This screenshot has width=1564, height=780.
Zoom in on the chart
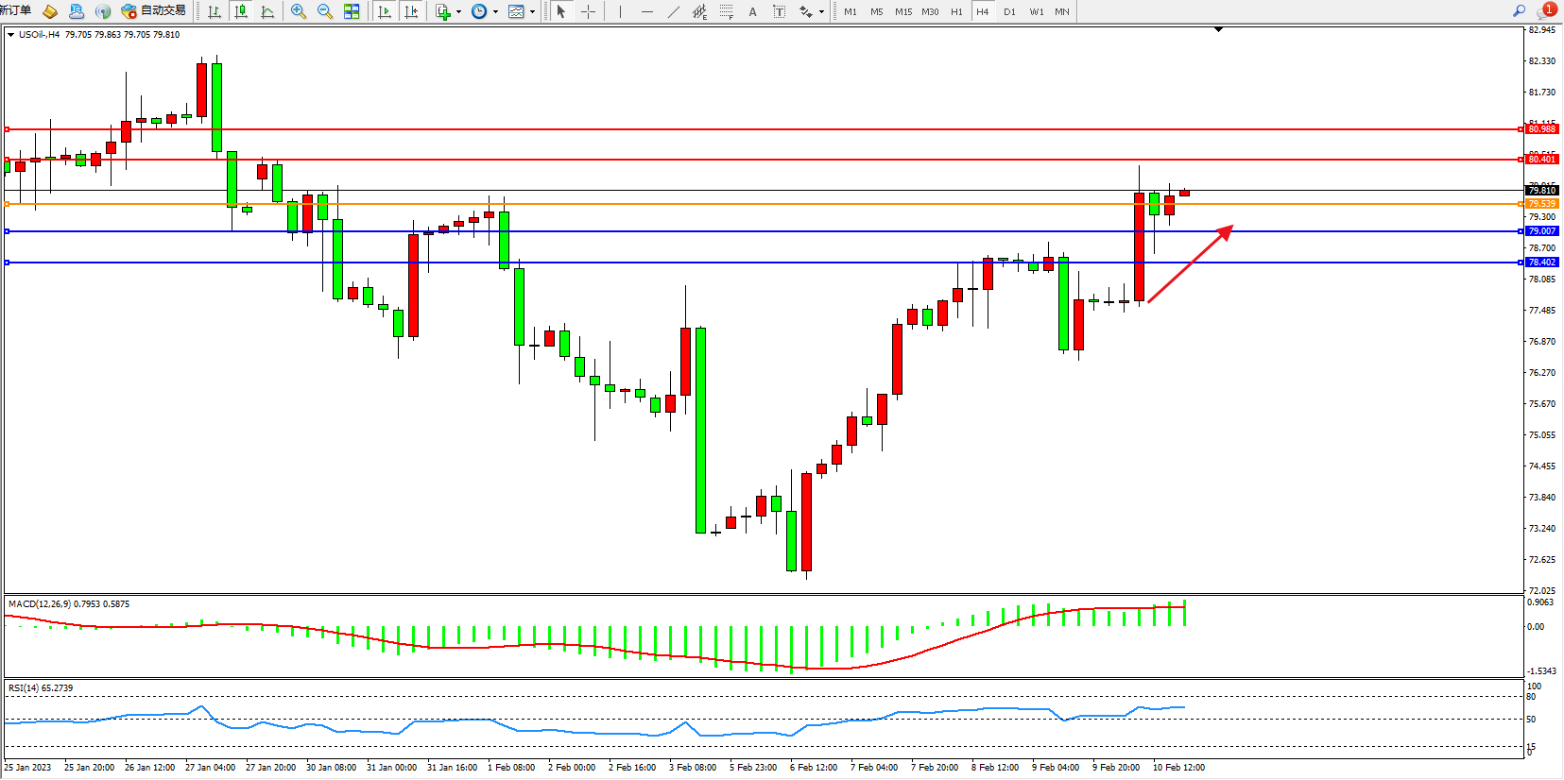(x=299, y=11)
